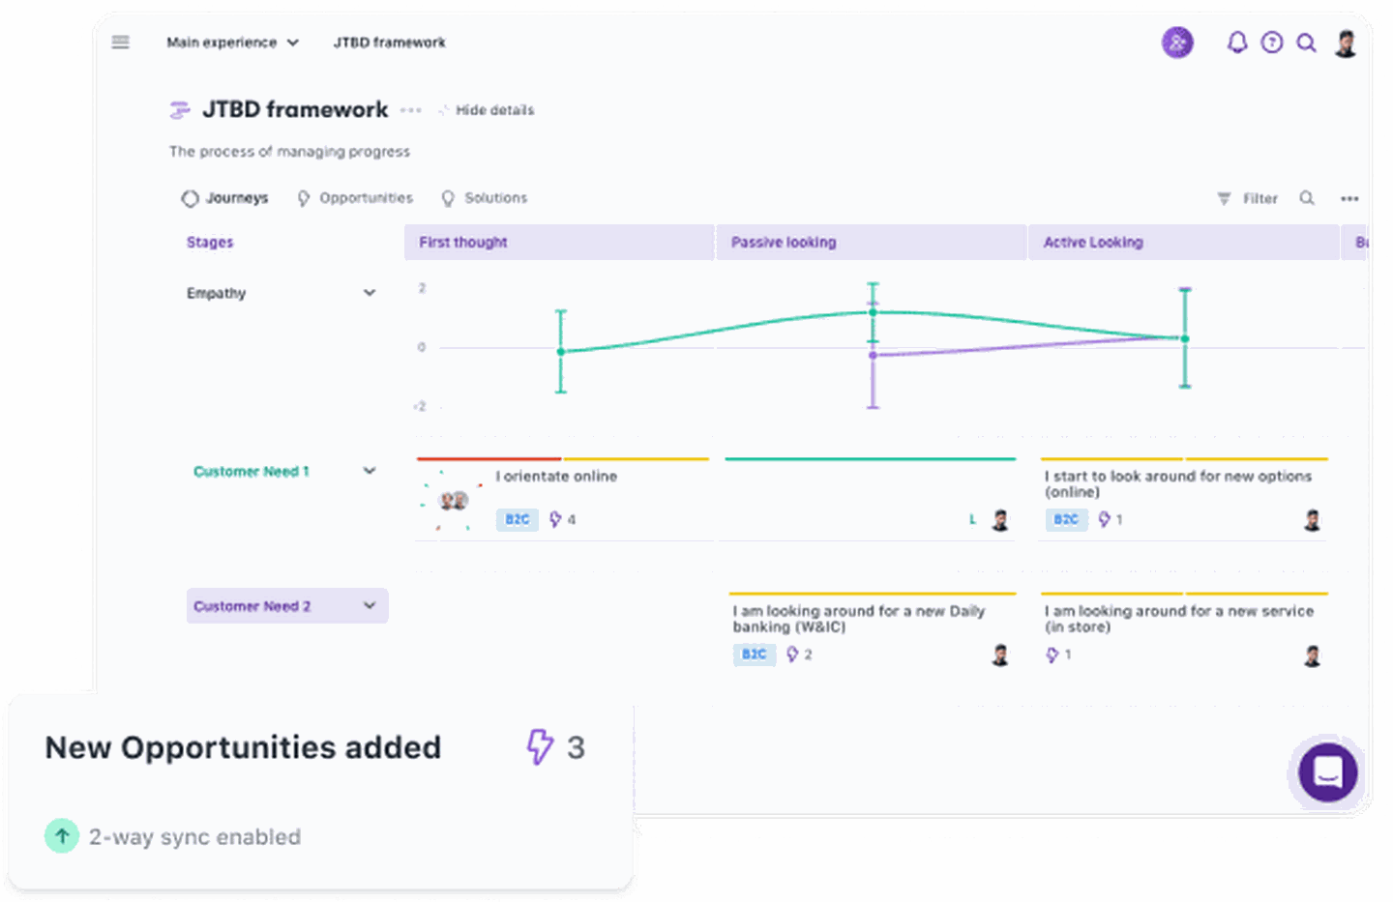Expand the Customer Need 2 row

point(368,605)
